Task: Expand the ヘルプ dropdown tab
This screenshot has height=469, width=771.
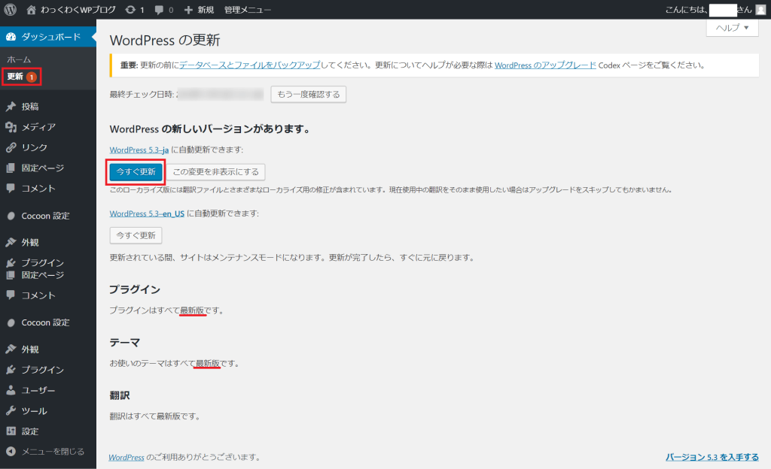Action: (731, 28)
